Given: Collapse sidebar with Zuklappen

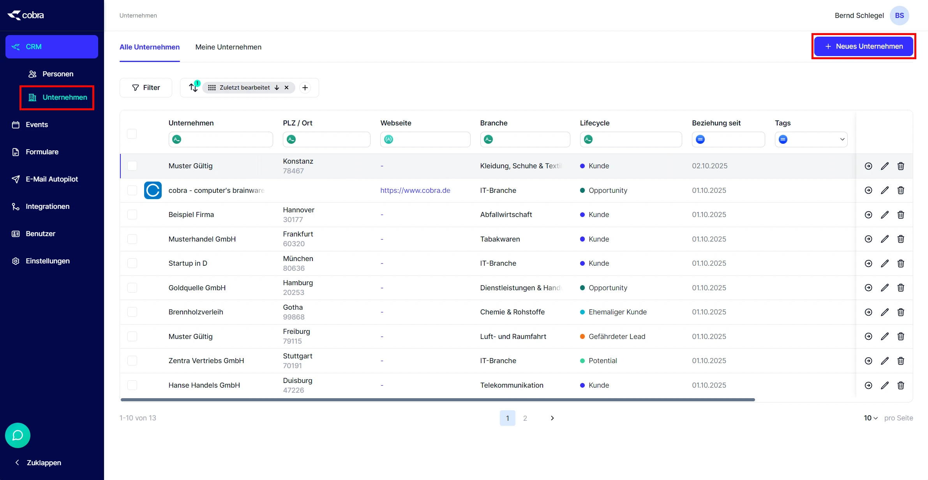Looking at the screenshot, I should tap(38, 462).
